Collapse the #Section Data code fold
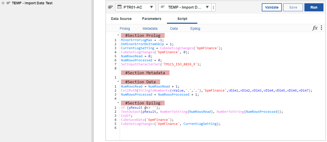Image resolution: width=327 pixels, height=142 pixels. click(x=118, y=81)
